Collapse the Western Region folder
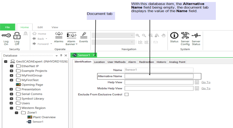233x128 pixels. pos(12,108)
